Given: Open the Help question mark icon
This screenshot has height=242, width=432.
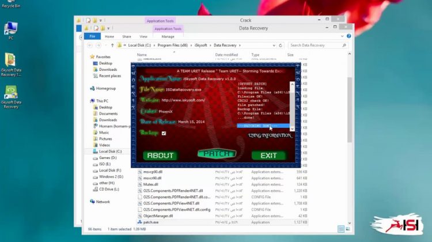Looking at the screenshot, I should 346,36.
